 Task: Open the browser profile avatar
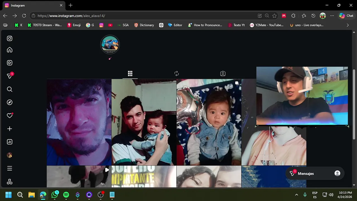tap(323, 16)
